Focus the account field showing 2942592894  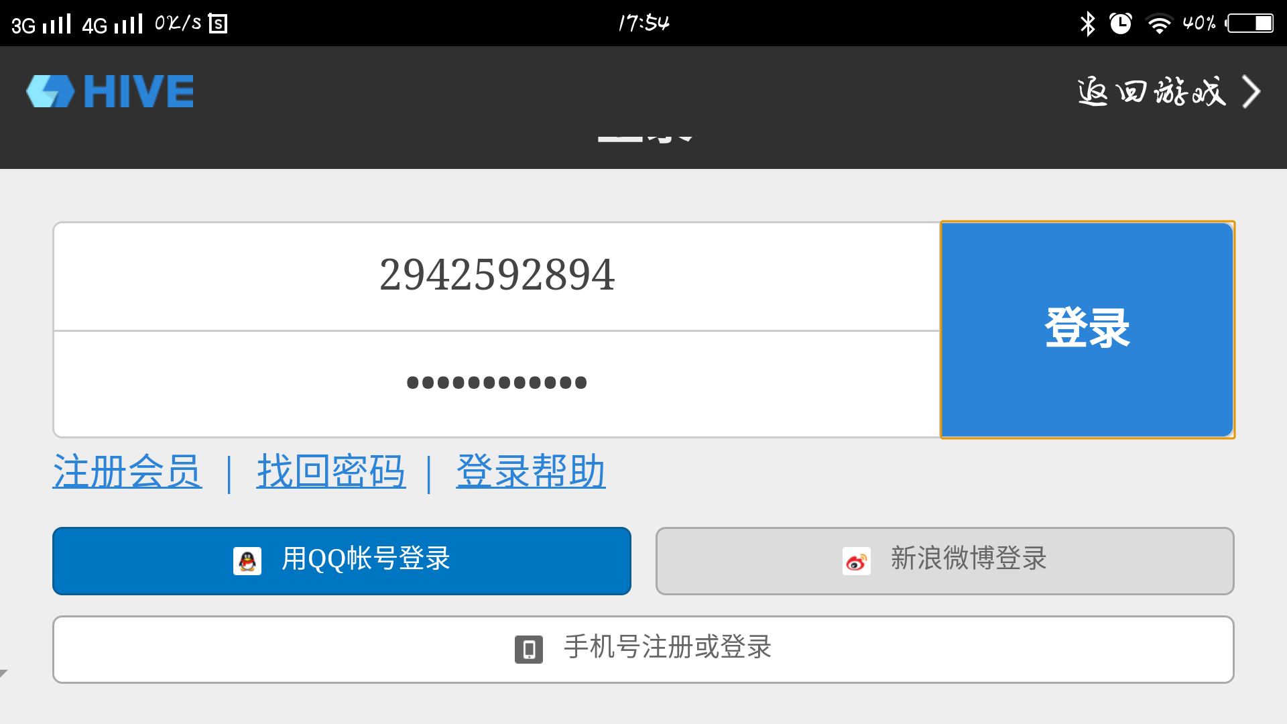[x=497, y=276]
